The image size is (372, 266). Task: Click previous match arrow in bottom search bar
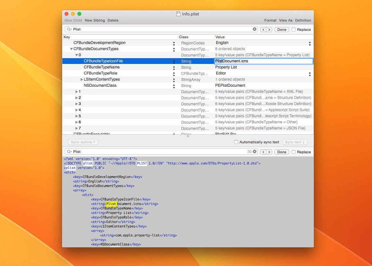(x=263, y=152)
